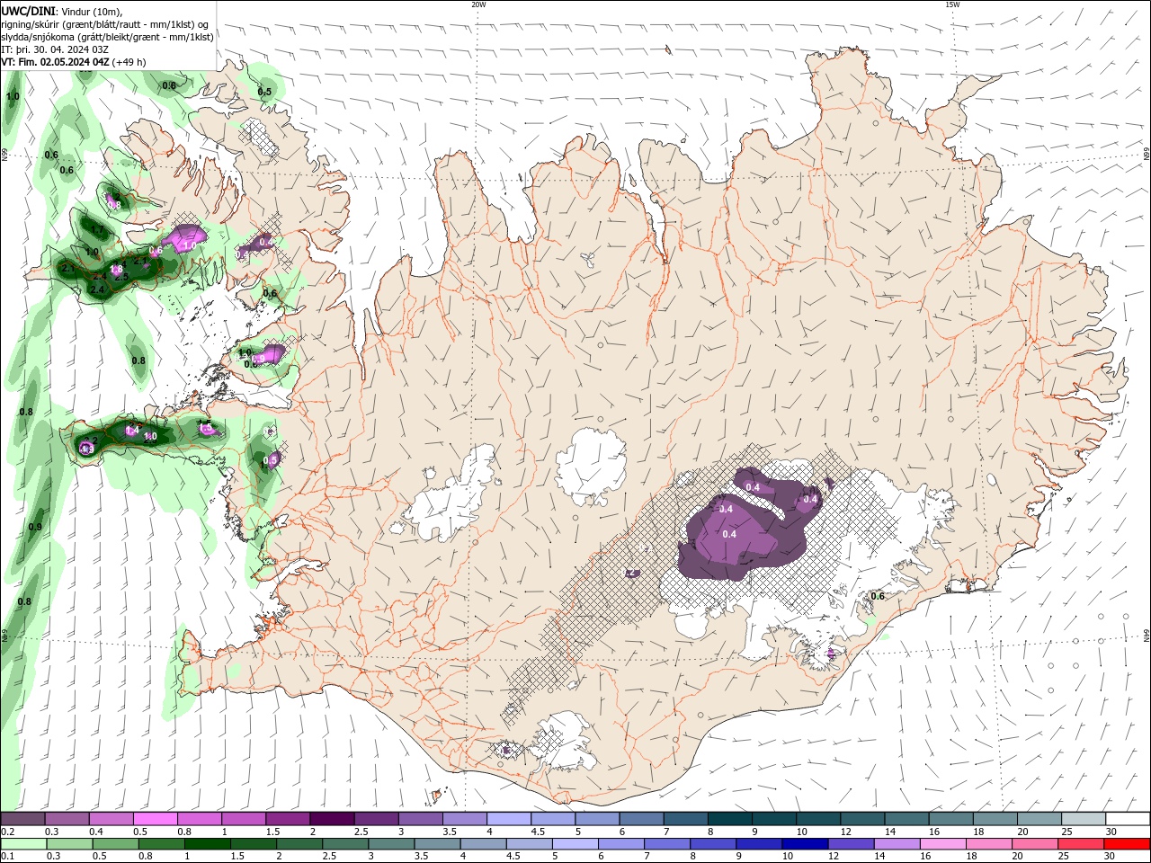Pick the grey-blue swatch starting at 3.5, lower scale
This screenshot has width=1151, height=863.
[x=436, y=844]
